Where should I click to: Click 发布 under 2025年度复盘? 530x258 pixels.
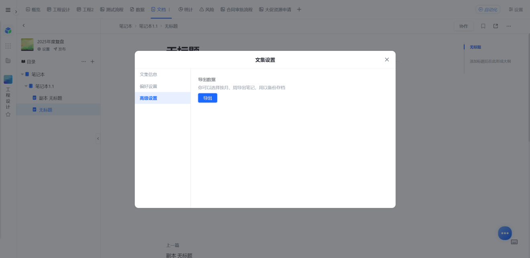pos(59,49)
